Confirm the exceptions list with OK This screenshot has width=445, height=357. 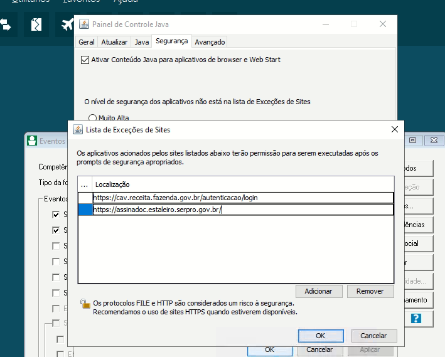321,336
